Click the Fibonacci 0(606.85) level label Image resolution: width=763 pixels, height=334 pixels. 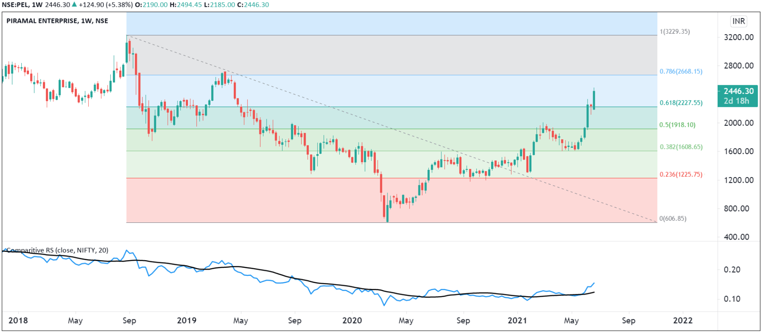(673, 219)
